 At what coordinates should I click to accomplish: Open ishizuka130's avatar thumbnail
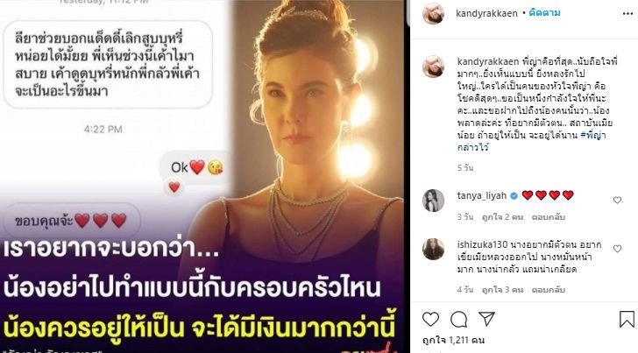pyautogui.click(x=433, y=249)
